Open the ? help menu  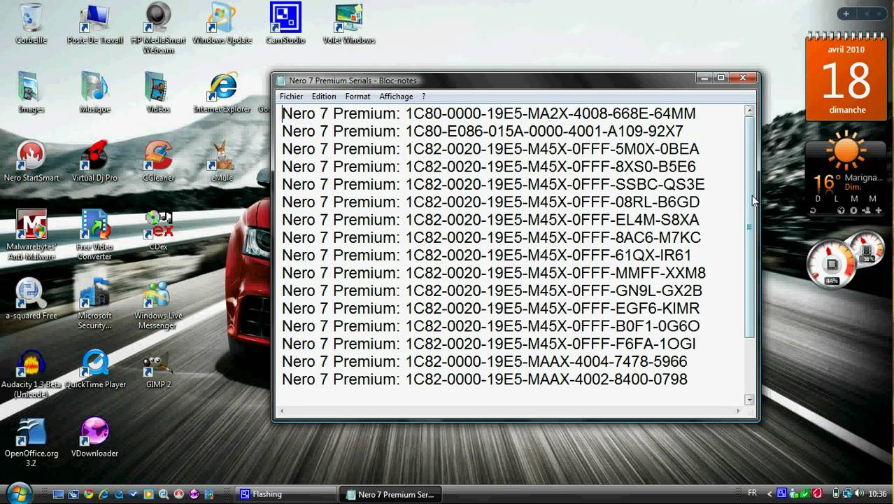click(x=423, y=97)
